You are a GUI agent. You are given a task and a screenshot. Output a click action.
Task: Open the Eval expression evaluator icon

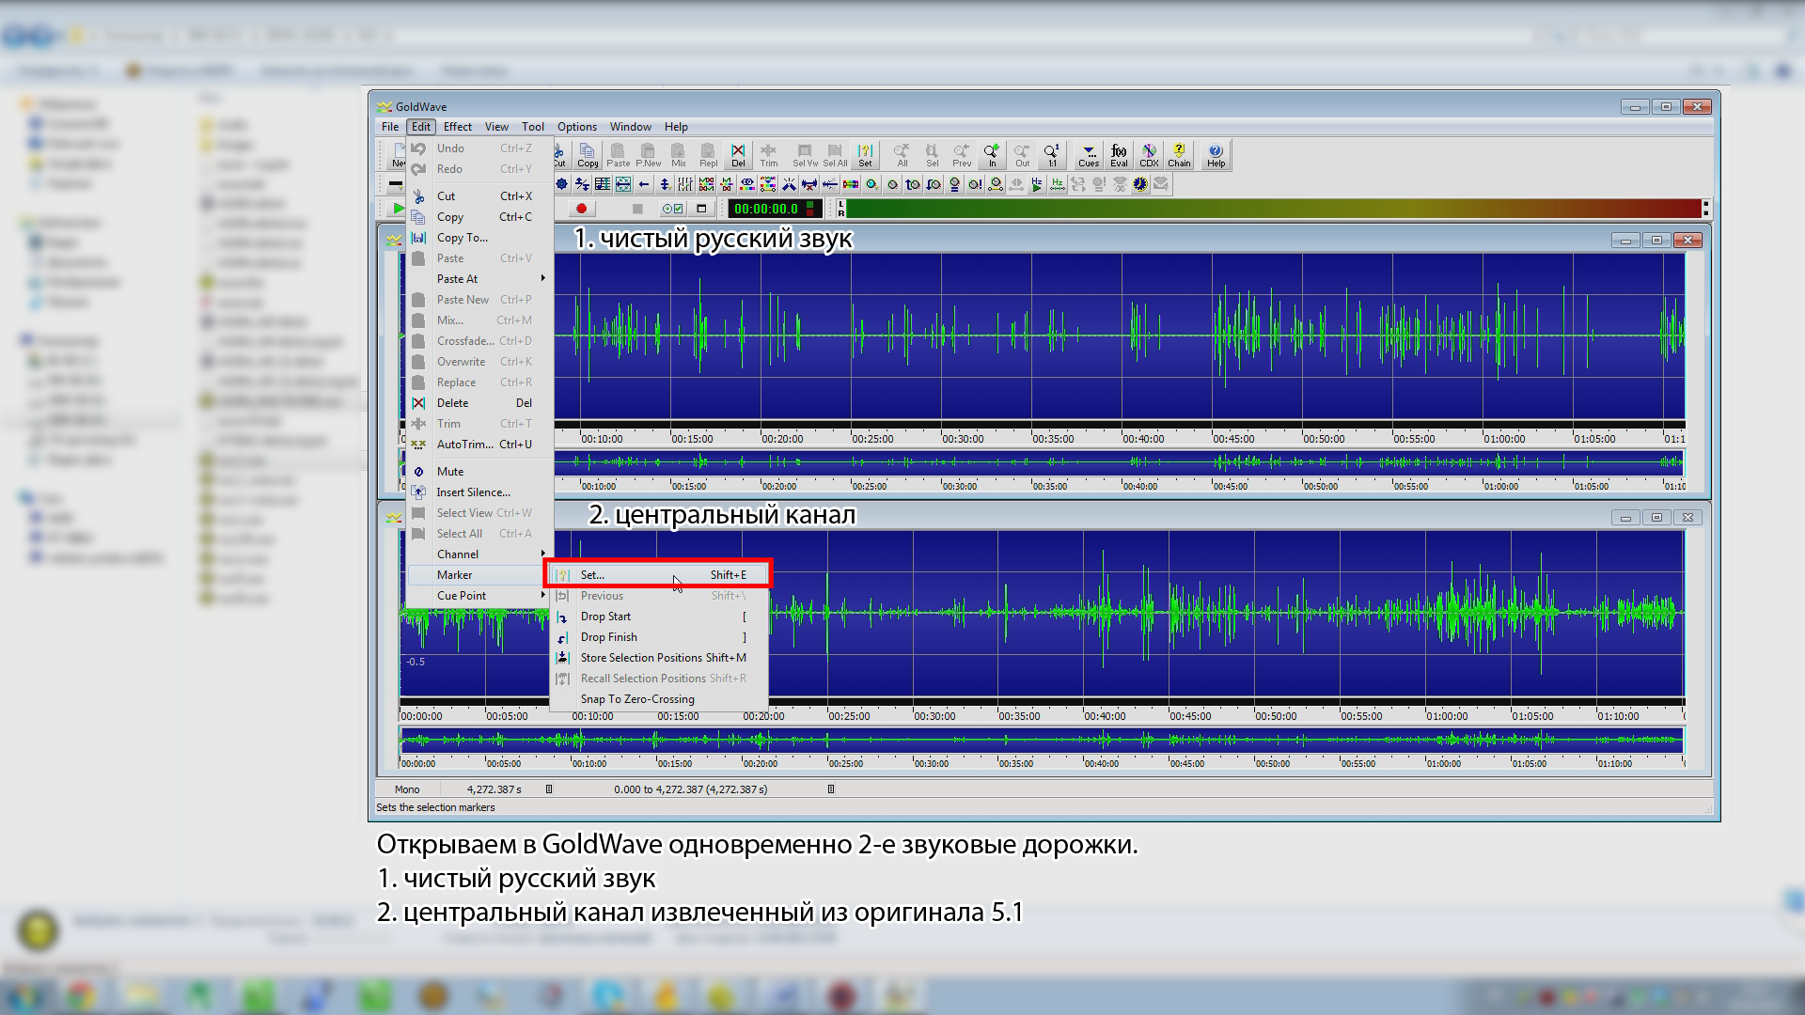tap(1119, 155)
